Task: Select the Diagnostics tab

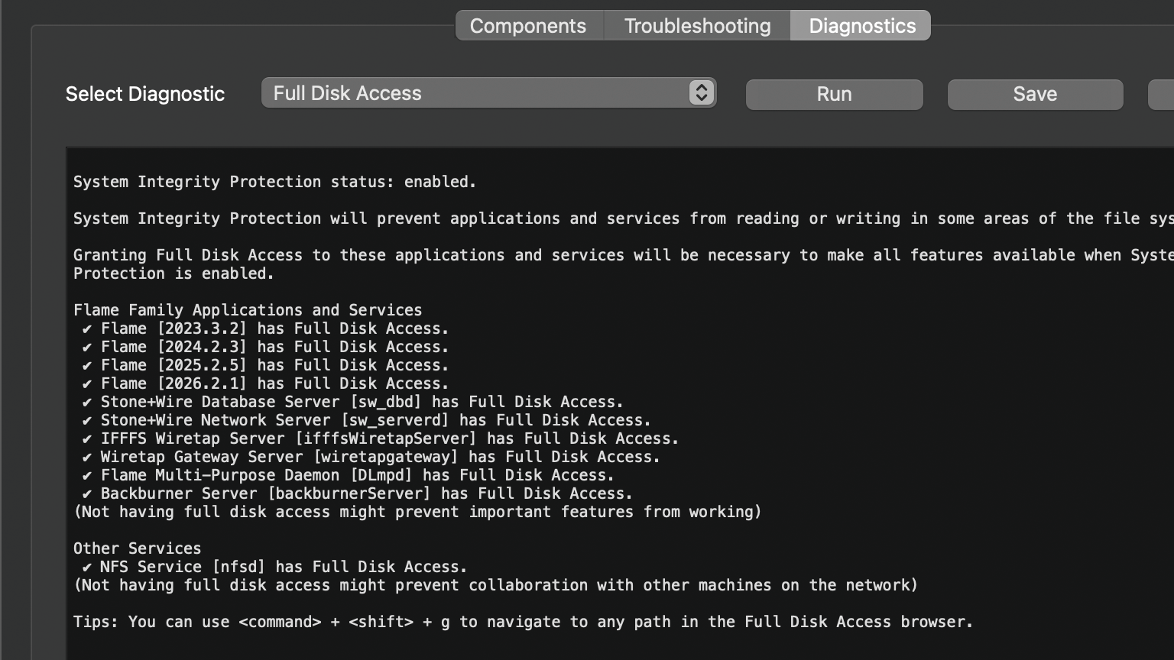Action: [x=861, y=26]
